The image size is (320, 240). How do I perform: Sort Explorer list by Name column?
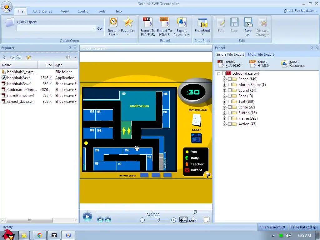click(x=19, y=65)
